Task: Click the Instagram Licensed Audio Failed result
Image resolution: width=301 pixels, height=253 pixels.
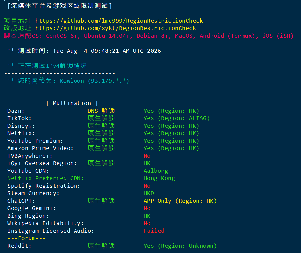Action: click(154, 231)
